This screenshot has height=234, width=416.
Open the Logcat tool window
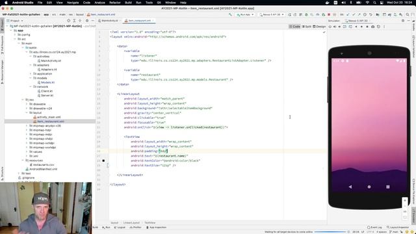pos(120,227)
